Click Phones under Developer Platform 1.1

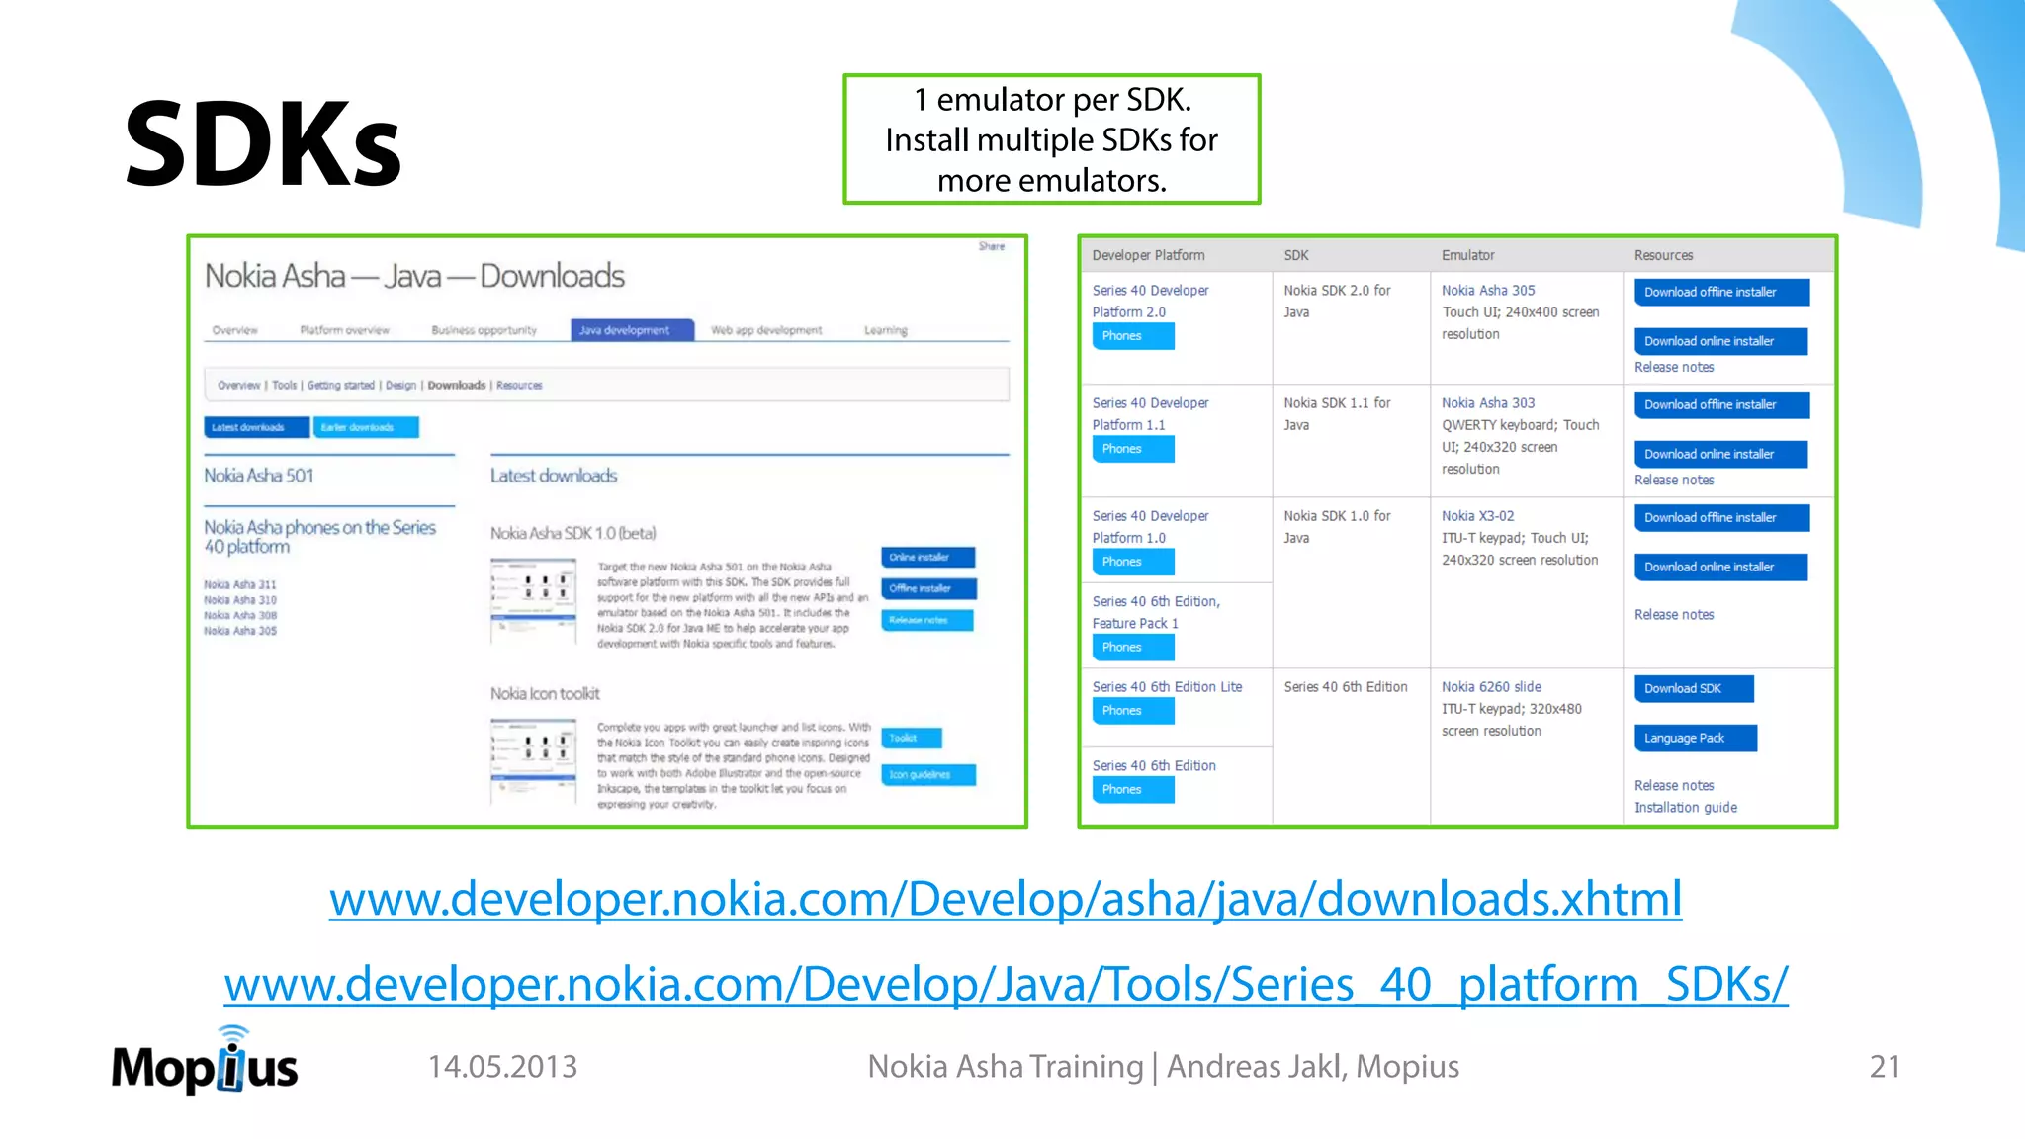click(1133, 449)
